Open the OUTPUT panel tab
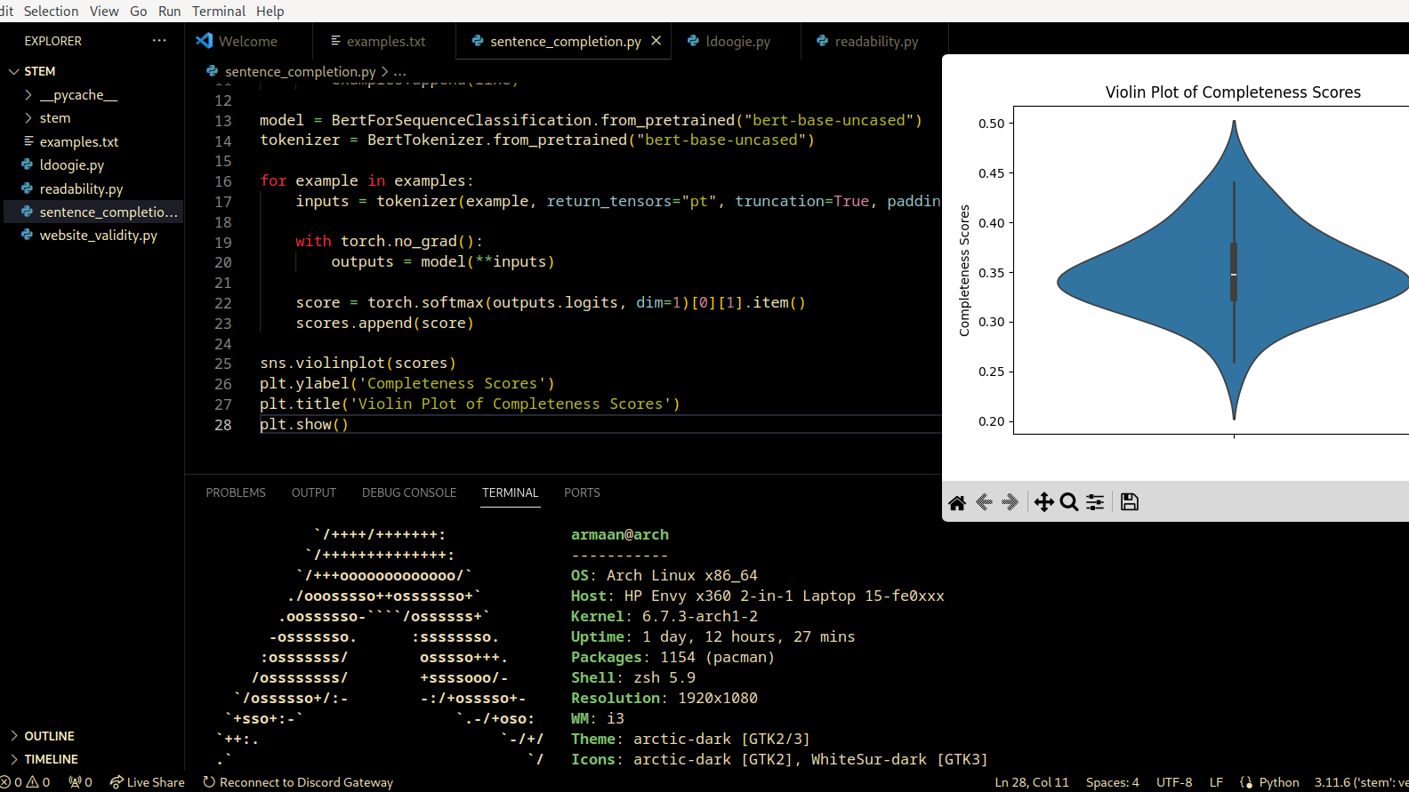 (314, 492)
